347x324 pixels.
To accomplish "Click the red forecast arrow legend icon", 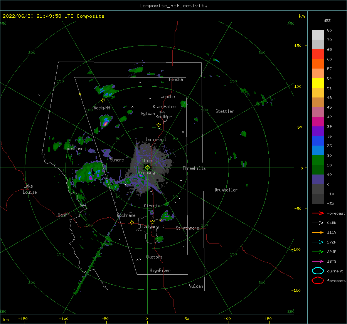I will click(318, 213).
